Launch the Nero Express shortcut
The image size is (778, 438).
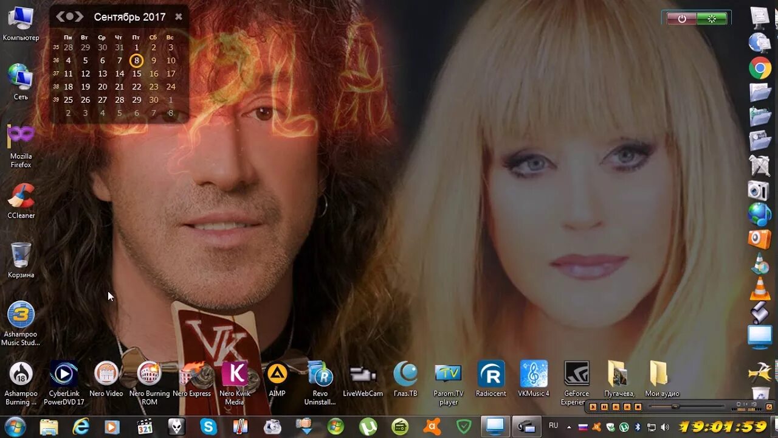pos(192,380)
